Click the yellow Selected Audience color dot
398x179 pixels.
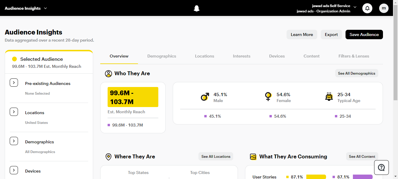click(14, 59)
